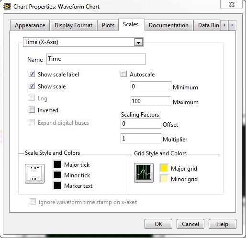
Task: Click the Offset scaling field
Action: point(141,124)
